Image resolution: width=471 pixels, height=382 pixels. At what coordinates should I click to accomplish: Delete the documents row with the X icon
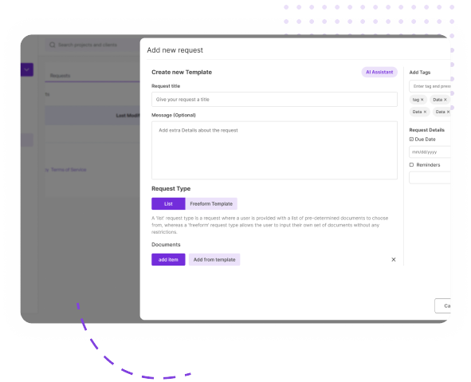point(394,259)
